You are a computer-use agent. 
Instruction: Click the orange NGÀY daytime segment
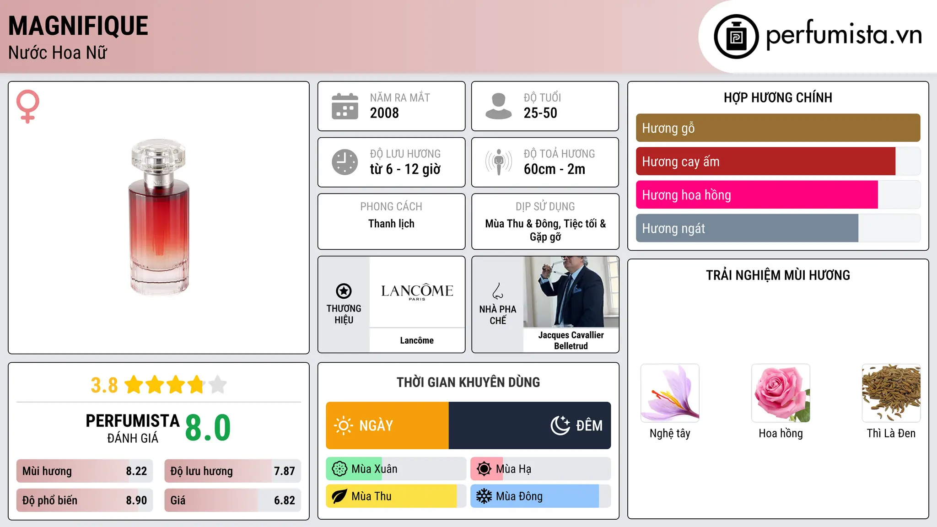tap(387, 425)
